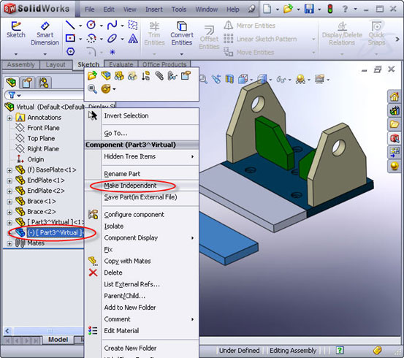The height and width of the screenshot is (358, 404).
Task: Select the Origin tree item
Action: 36,159
